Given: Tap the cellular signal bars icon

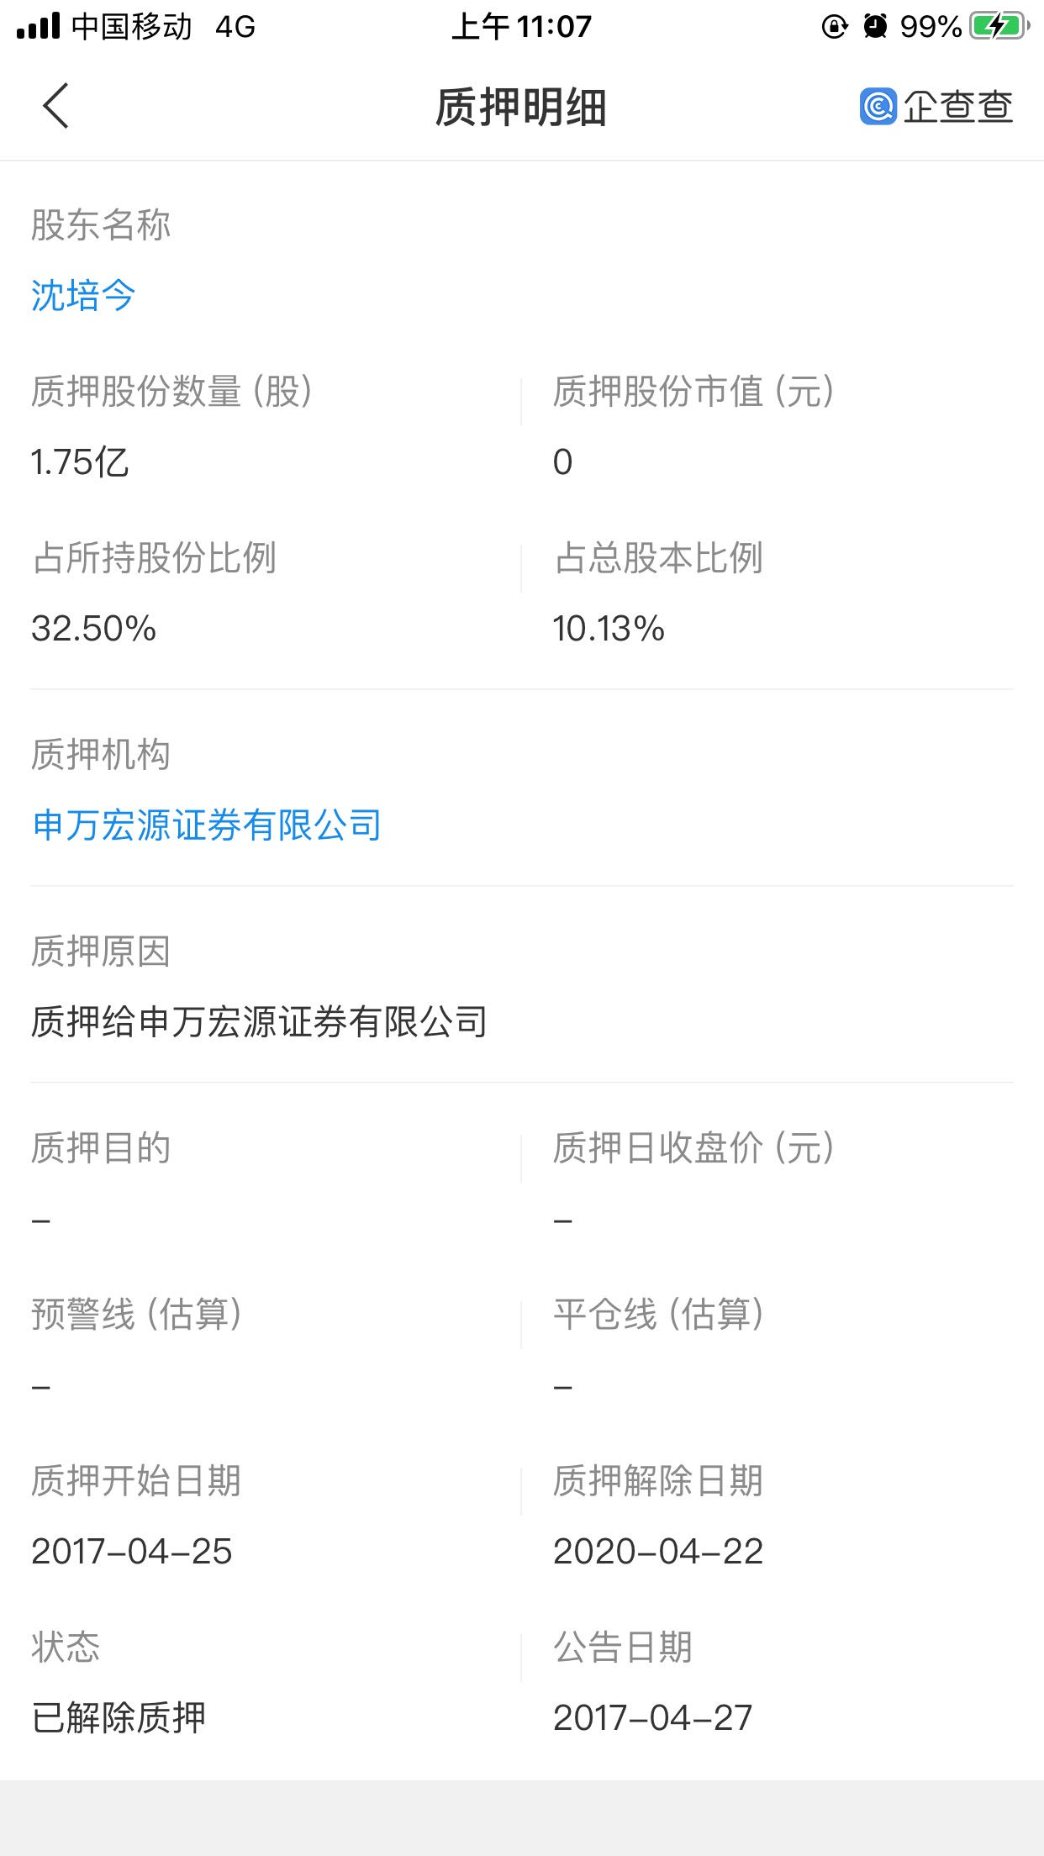Looking at the screenshot, I should [38, 26].
